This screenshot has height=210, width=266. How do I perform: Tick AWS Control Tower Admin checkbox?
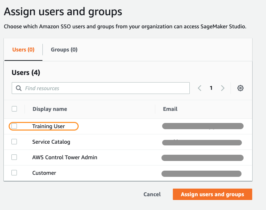tap(14, 157)
